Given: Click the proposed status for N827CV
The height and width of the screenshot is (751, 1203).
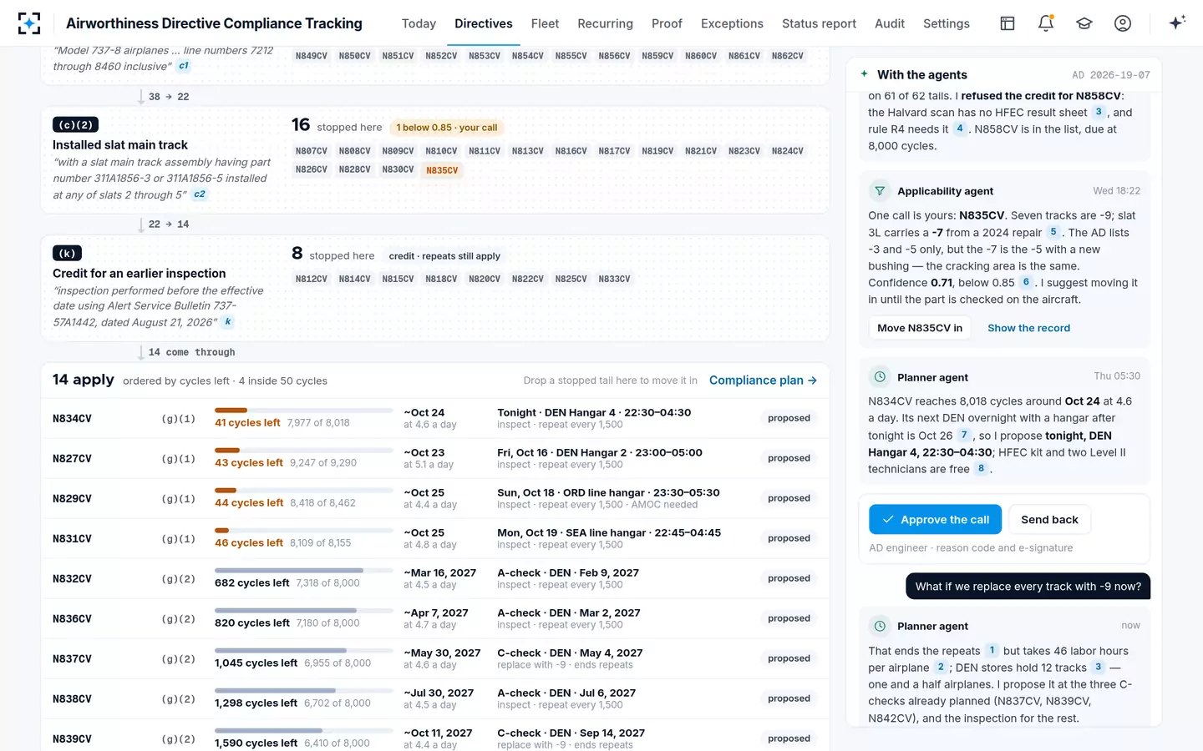Looking at the screenshot, I should click(x=789, y=458).
